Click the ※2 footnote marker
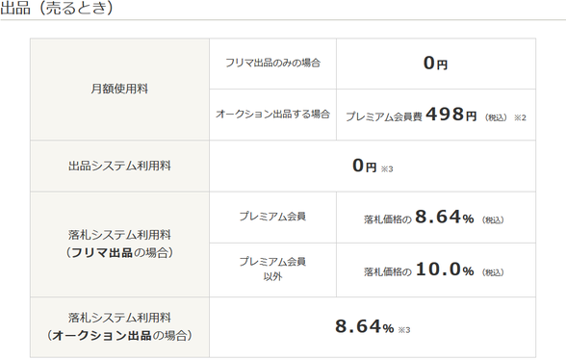 pyautogui.click(x=520, y=117)
